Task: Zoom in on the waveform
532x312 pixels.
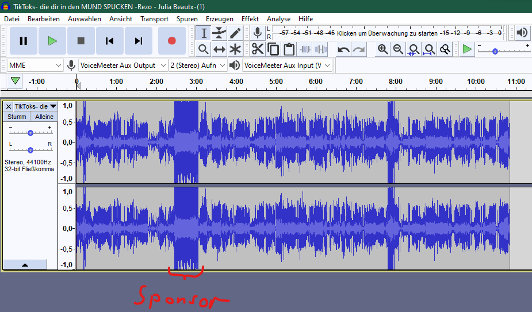Action: pyautogui.click(x=382, y=49)
